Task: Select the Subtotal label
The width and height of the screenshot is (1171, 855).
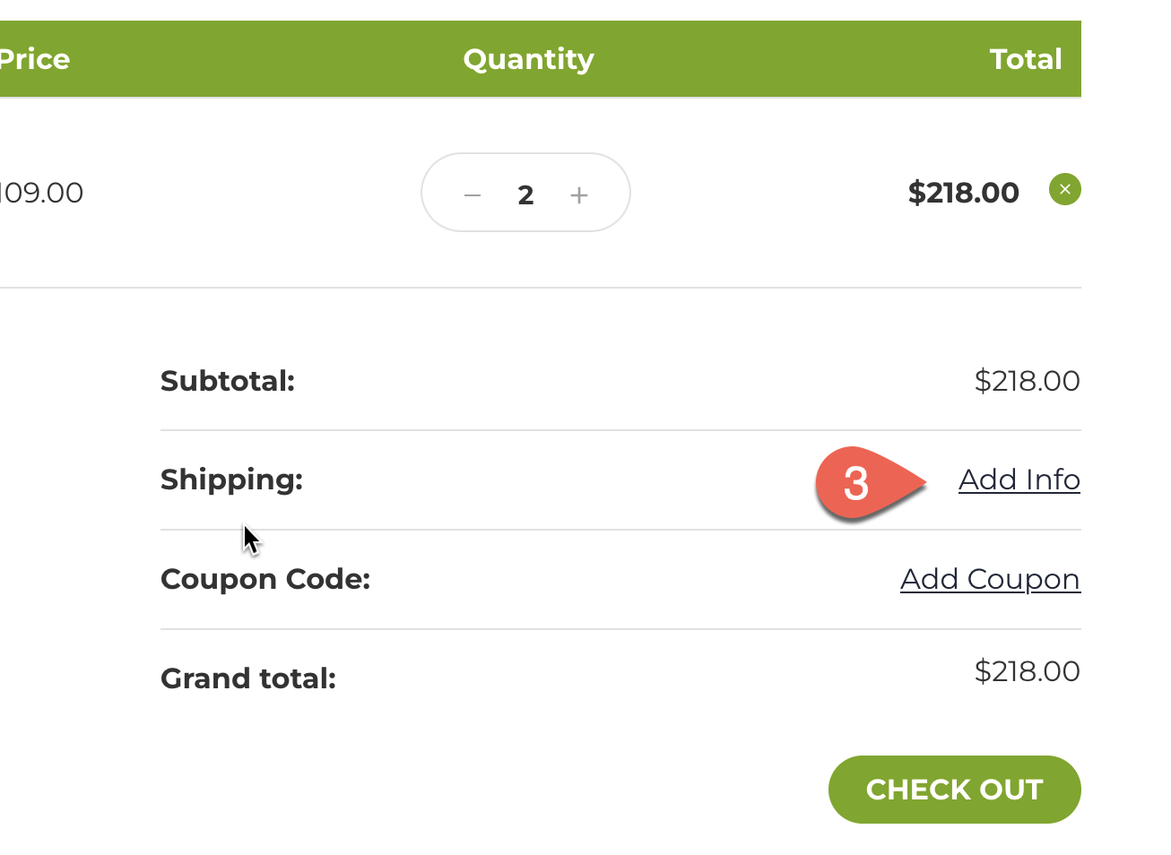Action: [x=228, y=381]
